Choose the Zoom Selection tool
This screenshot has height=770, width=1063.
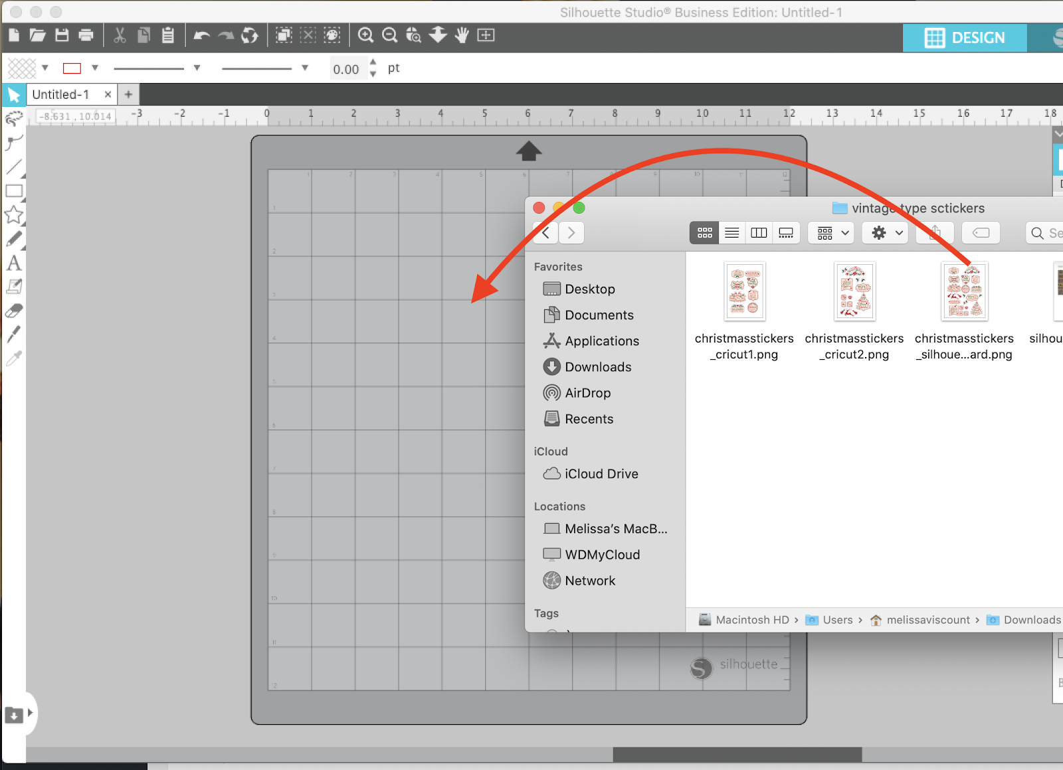coord(413,35)
